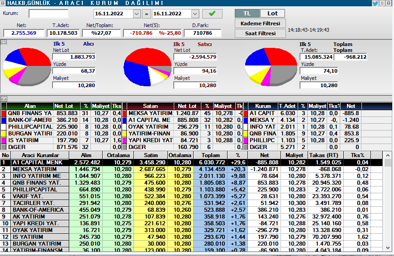The width and height of the screenshot is (394, 256).
Task: Click magenta swatch next to IS YATIRIM buyer
Action: point(4,140)
